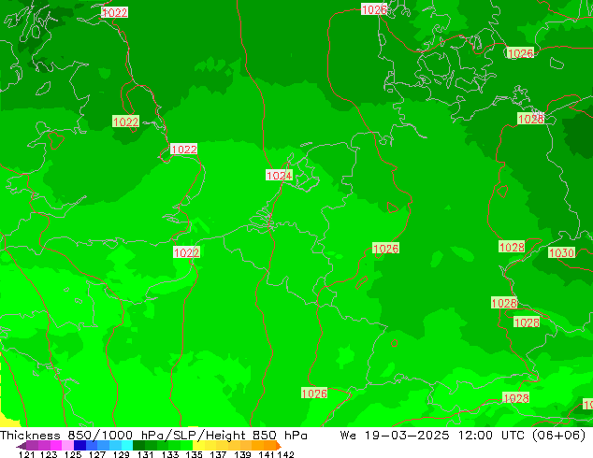Click legend value 131
Viewport: 593px width, 458px height.
point(145,454)
